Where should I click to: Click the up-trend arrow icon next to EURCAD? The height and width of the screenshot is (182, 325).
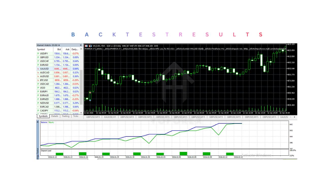pos(38,106)
